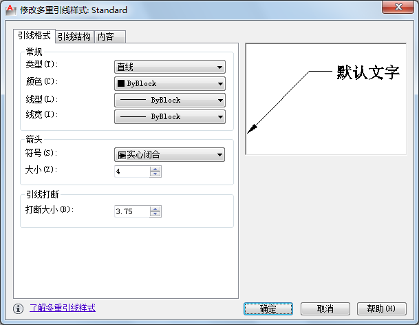This screenshot has width=419, height=325.
Task: Click the 大小(Z) label
Action: point(41,169)
